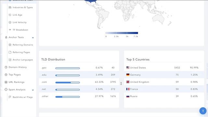Click the TF Breakdown icon
This screenshot has height=117, width=208.
(x=10, y=30)
